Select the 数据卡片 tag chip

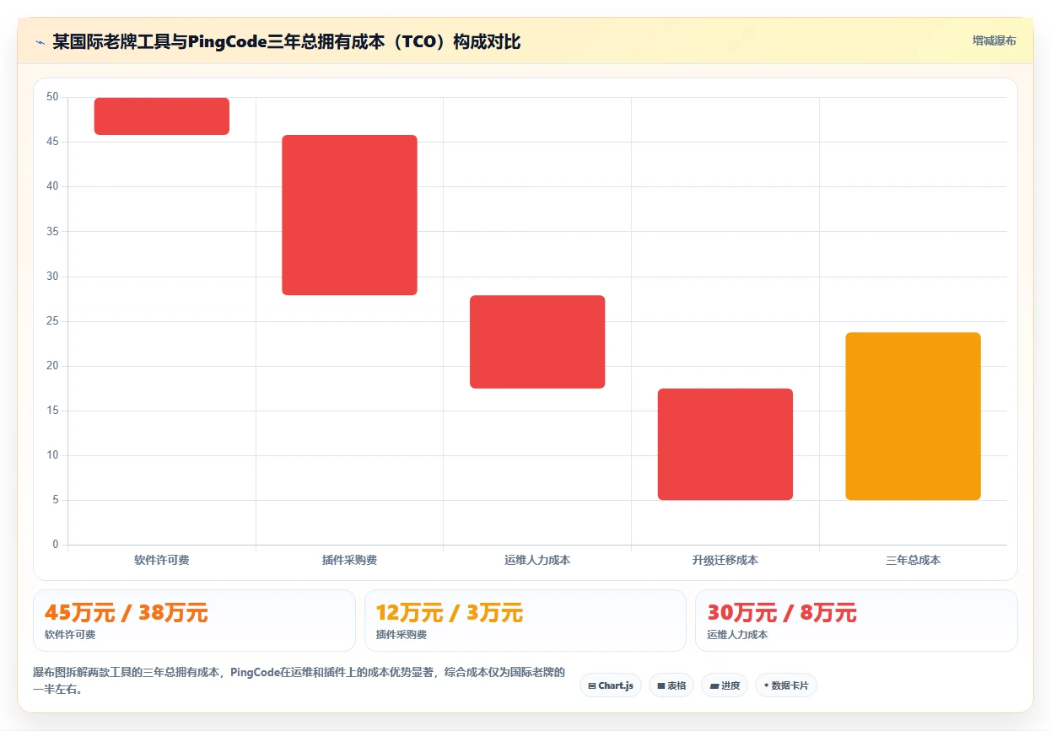coord(786,685)
